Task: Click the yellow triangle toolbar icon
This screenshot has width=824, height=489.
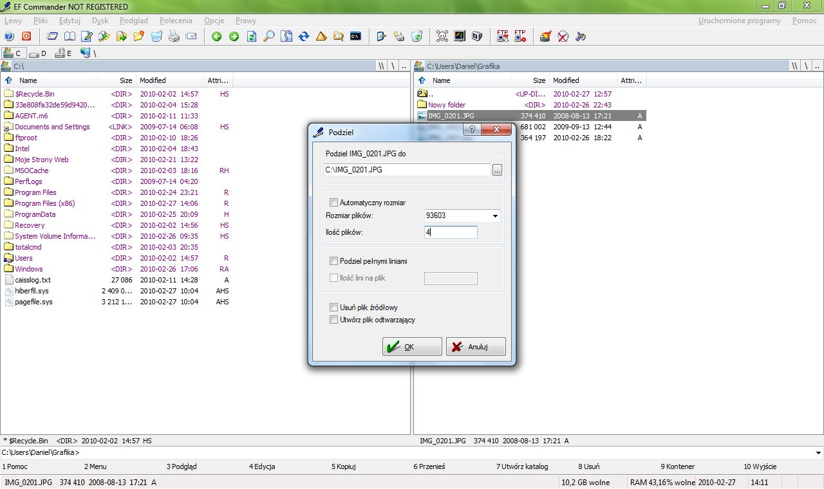Action: [x=321, y=37]
